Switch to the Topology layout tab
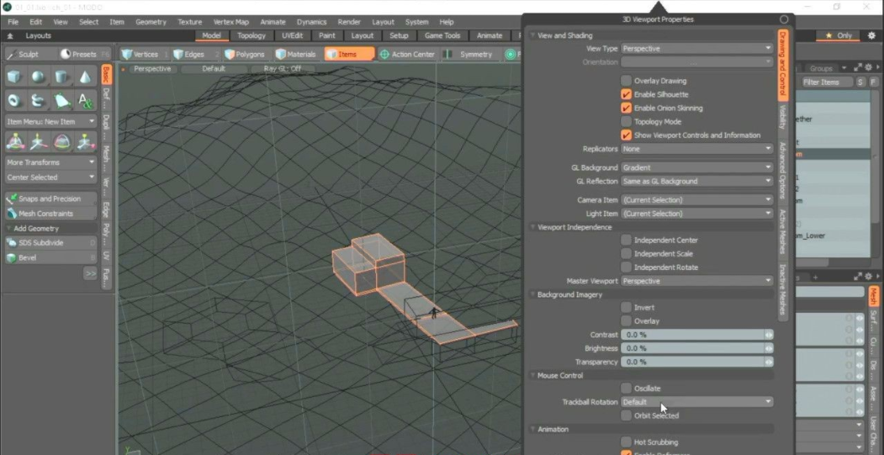The height and width of the screenshot is (455, 884). point(251,35)
